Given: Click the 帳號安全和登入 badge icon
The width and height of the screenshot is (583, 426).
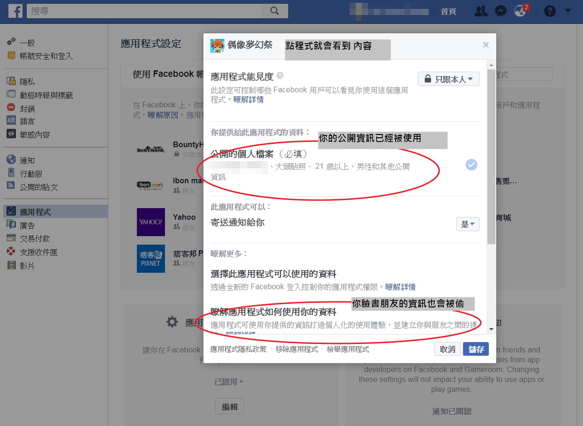Looking at the screenshot, I should tap(11, 55).
